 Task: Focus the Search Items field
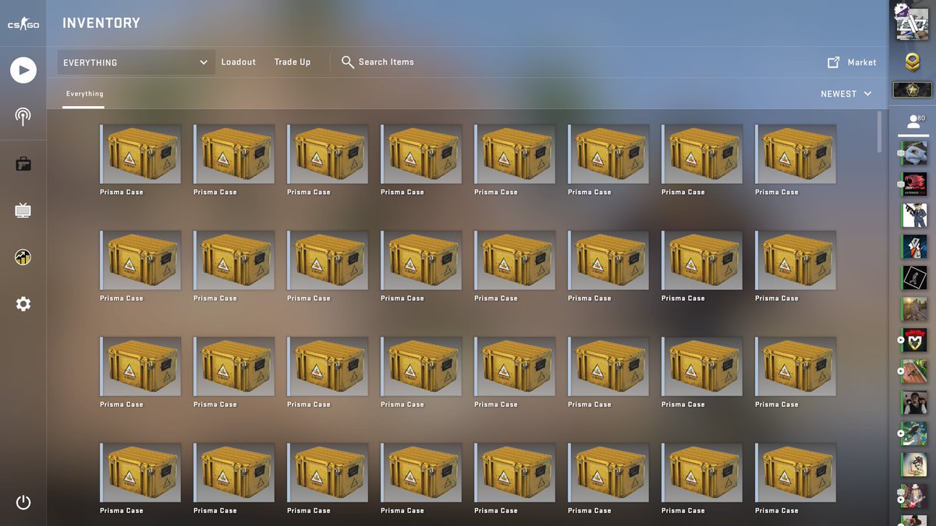click(378, 62)
